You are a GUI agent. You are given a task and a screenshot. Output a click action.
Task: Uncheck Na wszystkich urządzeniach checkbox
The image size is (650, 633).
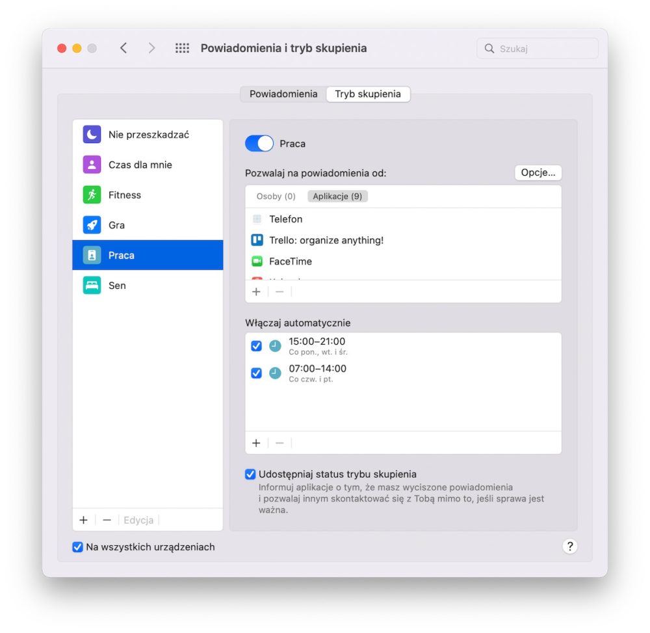[77, 547]
